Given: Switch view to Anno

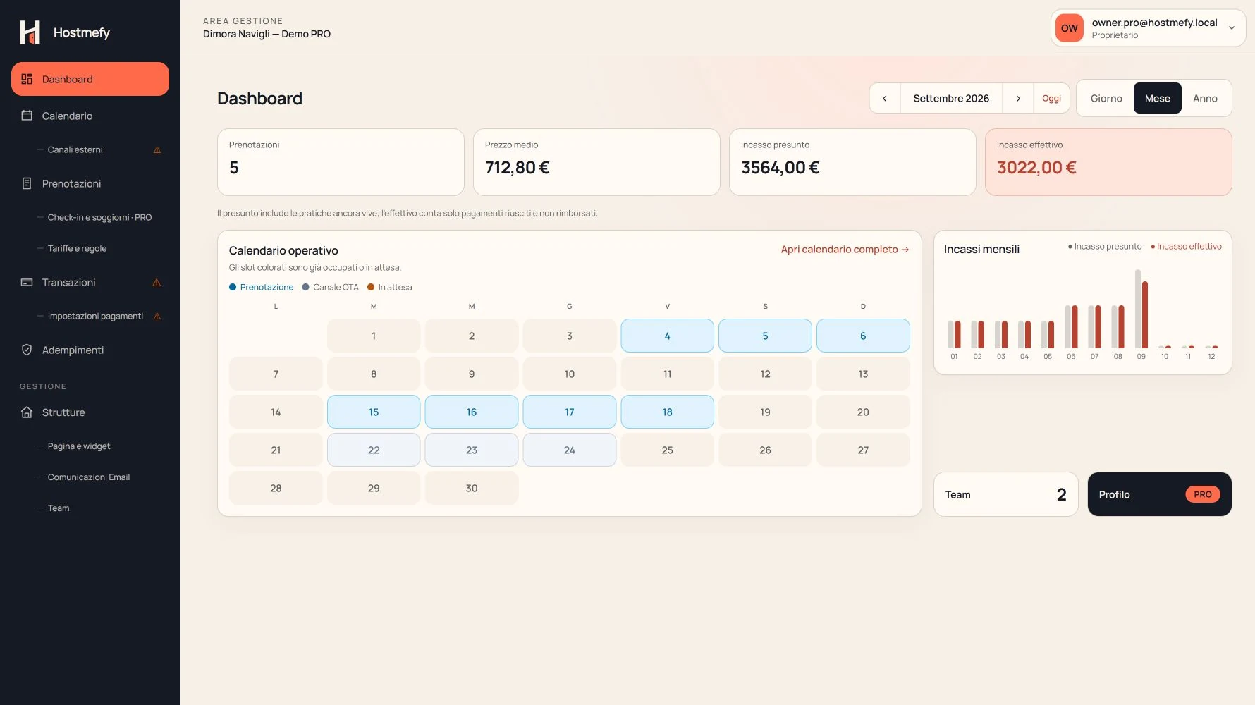Looking at the screenshot, I should click(1205, 99).
